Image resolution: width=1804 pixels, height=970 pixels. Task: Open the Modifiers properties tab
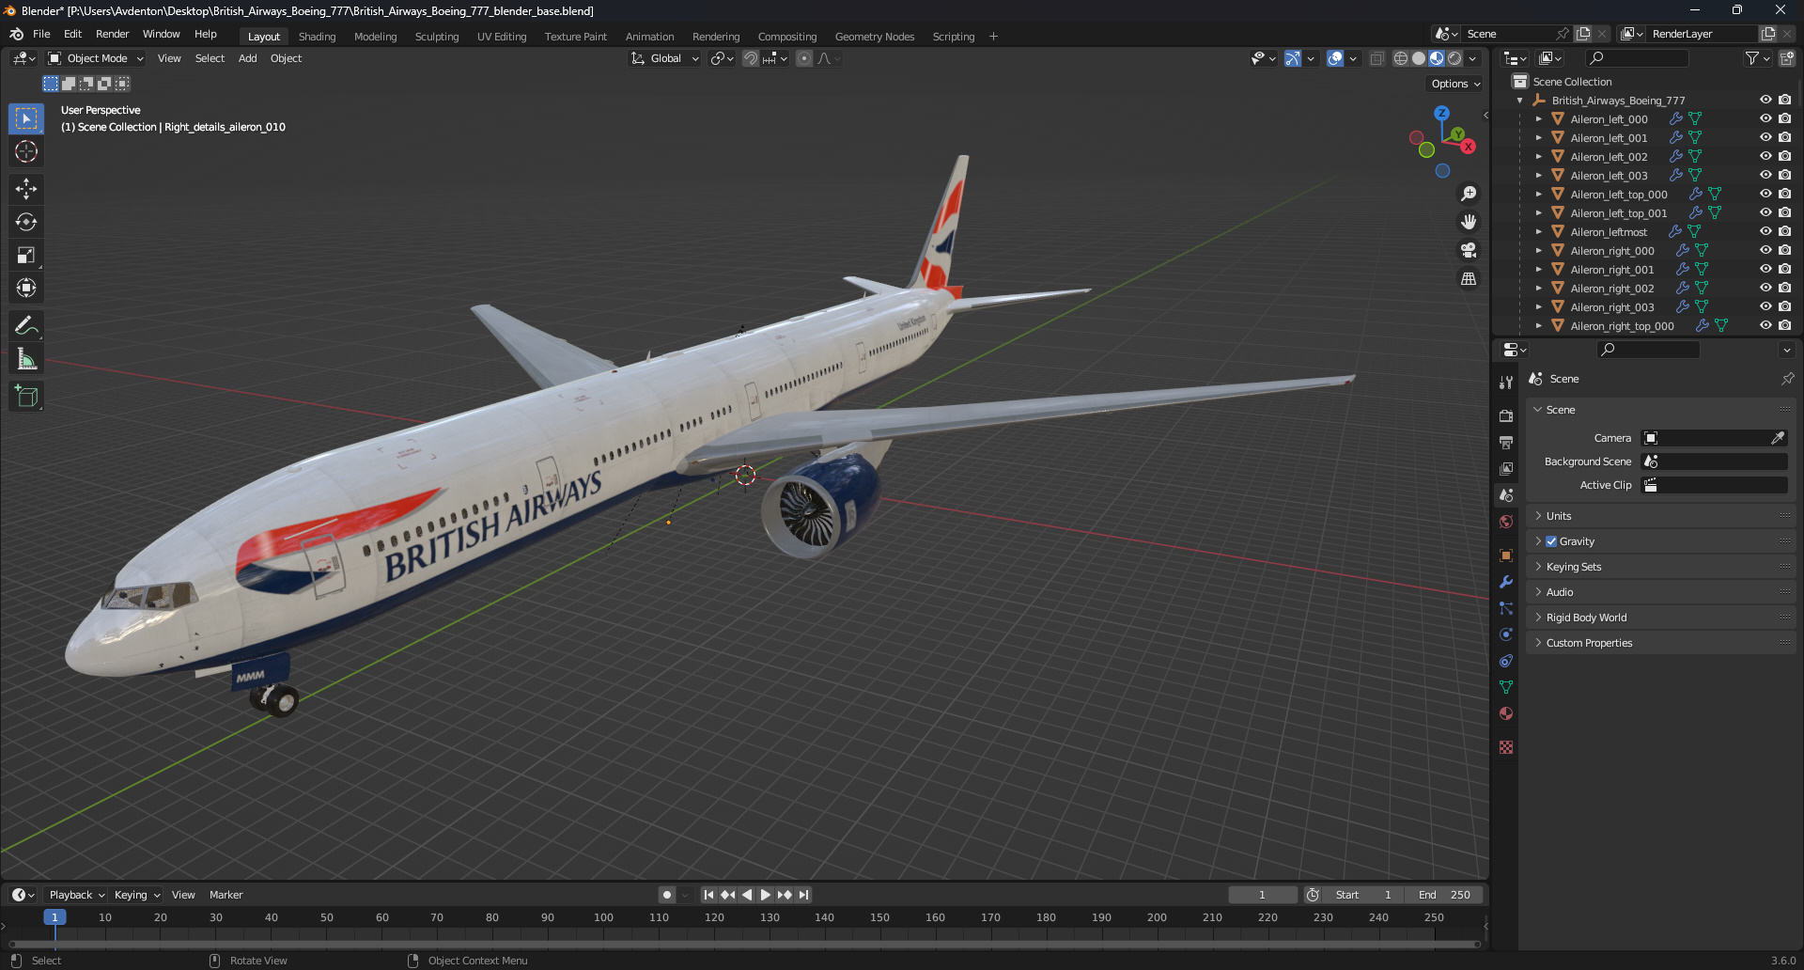1506,582
